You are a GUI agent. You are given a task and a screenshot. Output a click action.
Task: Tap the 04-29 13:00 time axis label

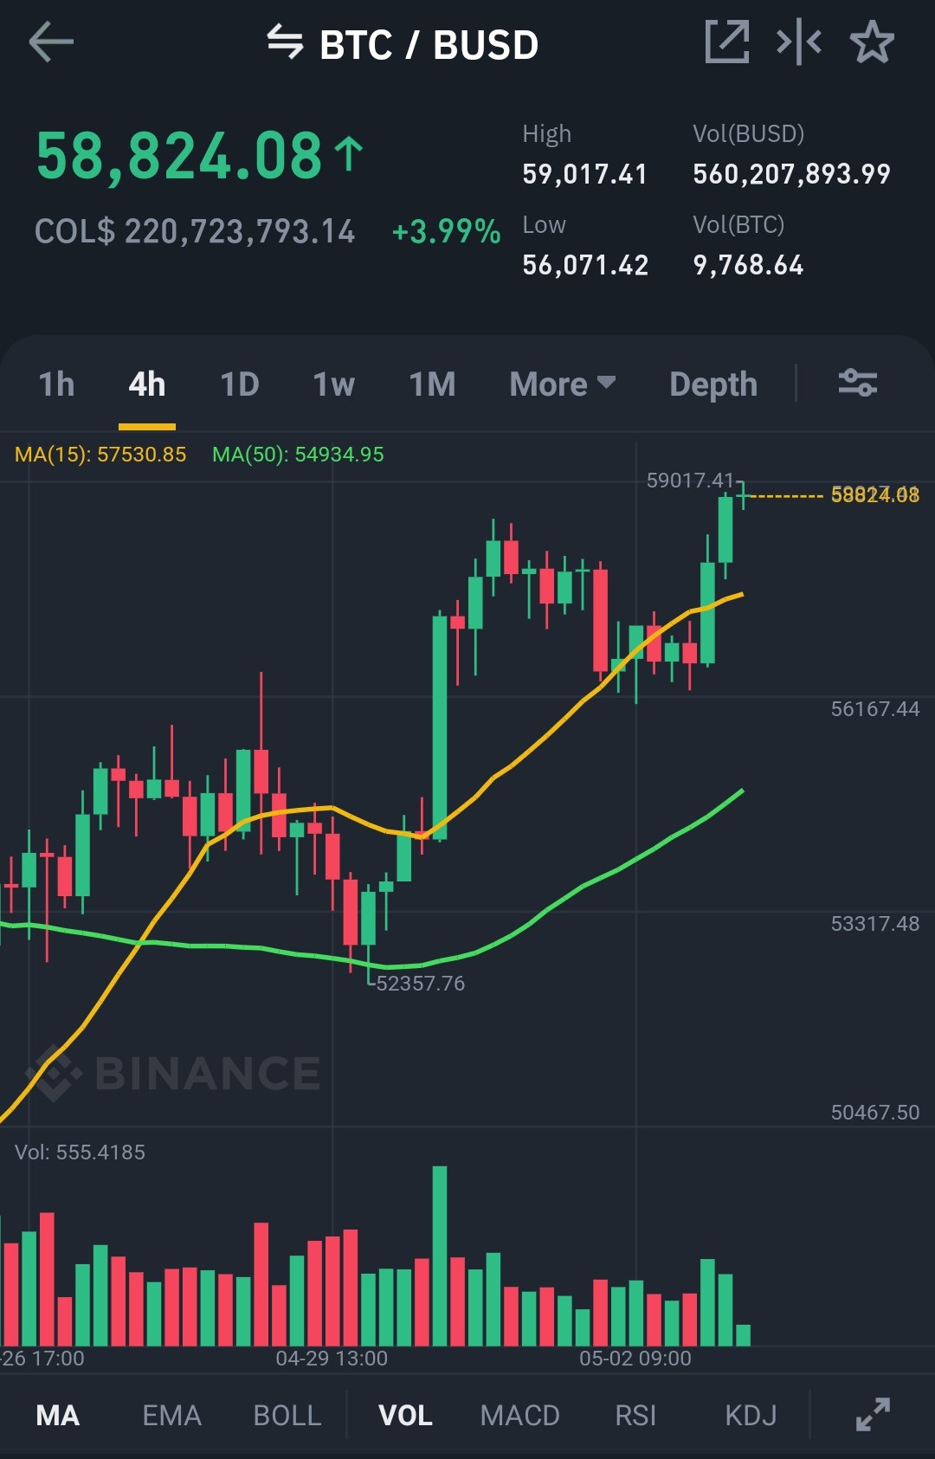pyautogui.click(x=332, y=1359)
